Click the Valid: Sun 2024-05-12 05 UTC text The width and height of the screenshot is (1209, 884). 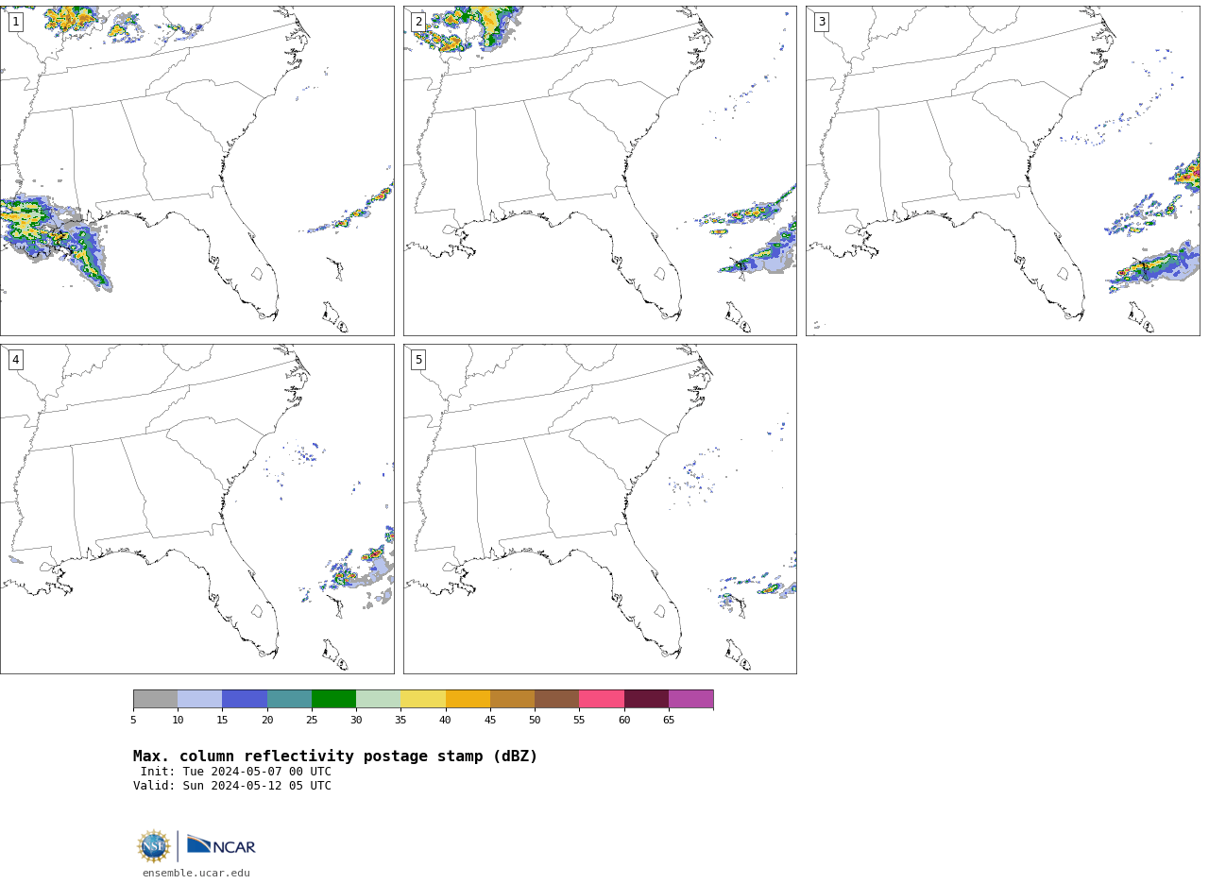(x=232, y=786)
